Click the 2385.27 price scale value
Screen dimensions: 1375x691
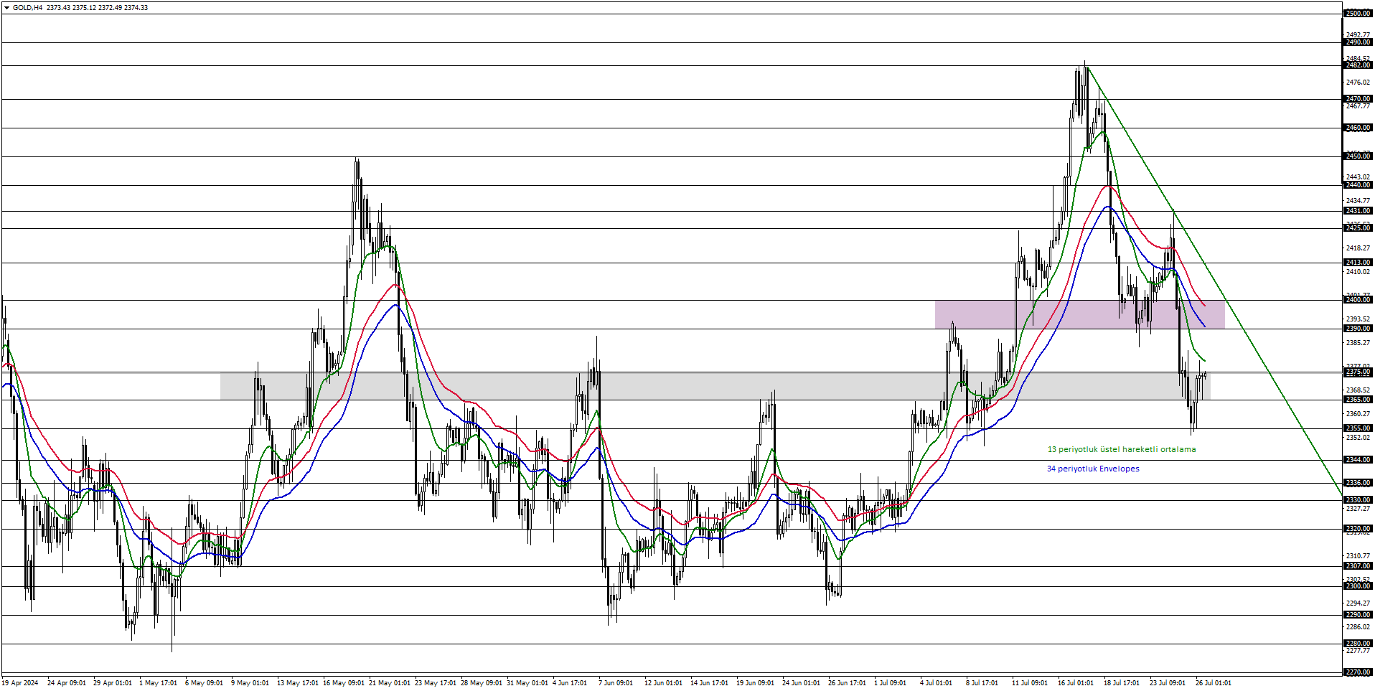point(1358,343)
